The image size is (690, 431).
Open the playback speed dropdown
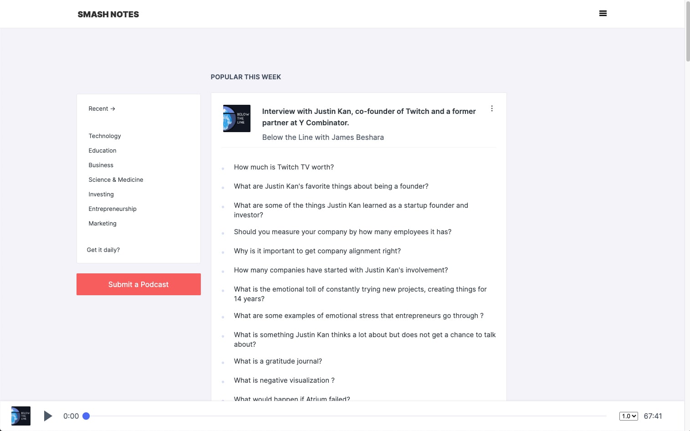[629, 416]
